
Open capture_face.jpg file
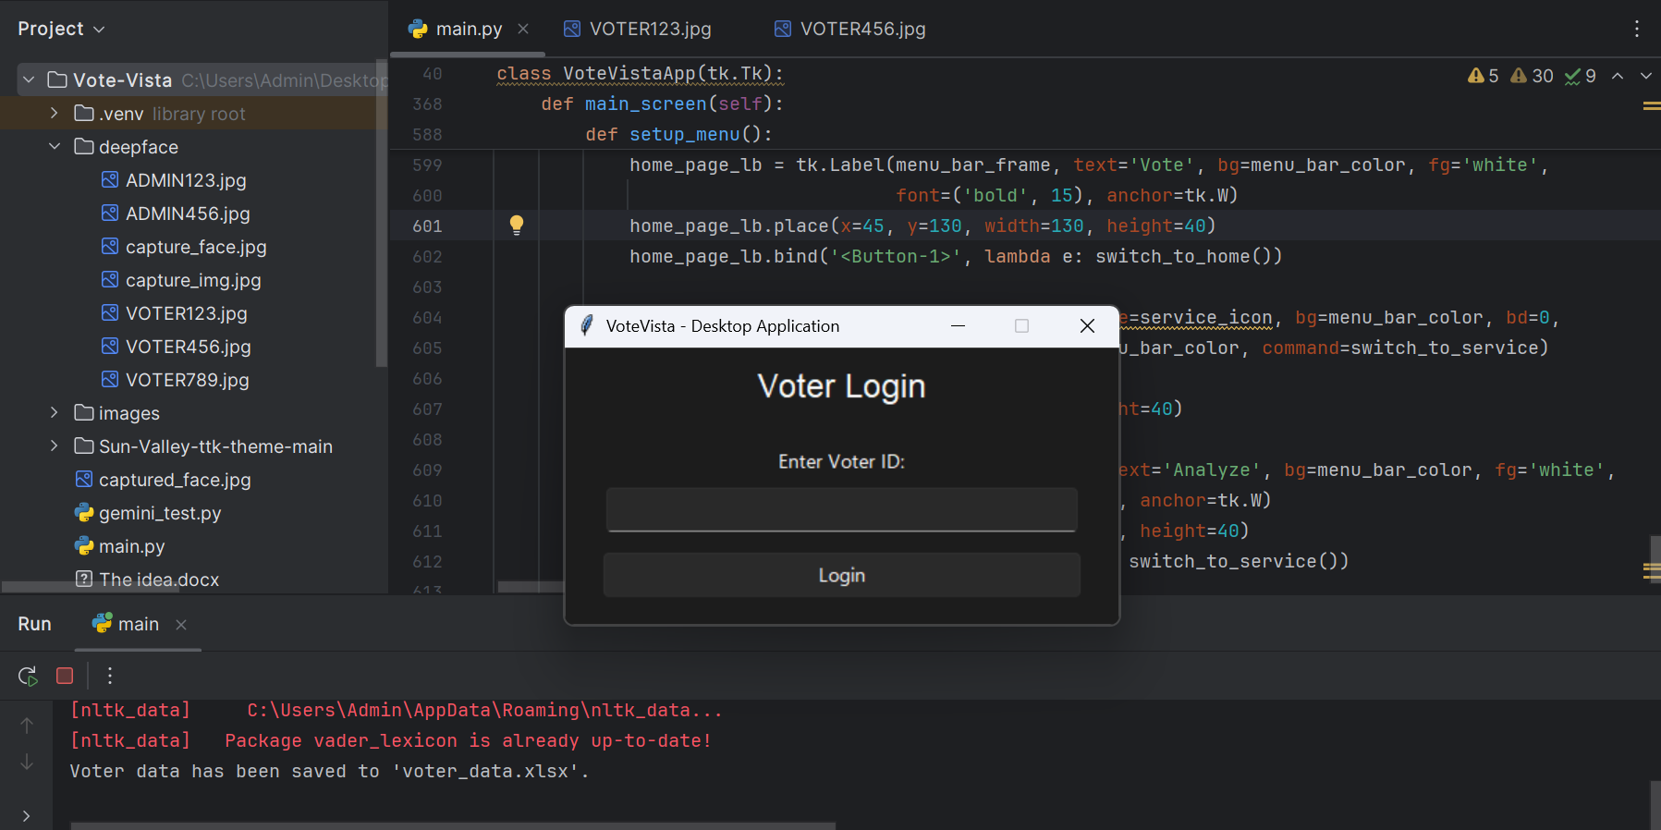click(x=196, y=247)
